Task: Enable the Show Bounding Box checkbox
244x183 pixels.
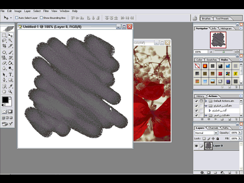Action: (42, 18)
